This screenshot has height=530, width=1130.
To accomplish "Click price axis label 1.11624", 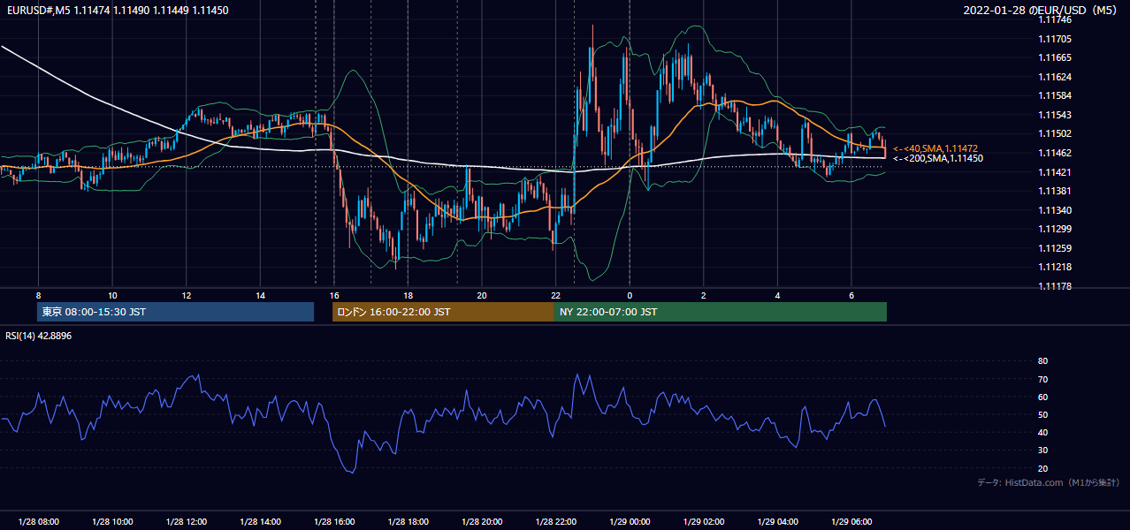I will pos(1054,77).
